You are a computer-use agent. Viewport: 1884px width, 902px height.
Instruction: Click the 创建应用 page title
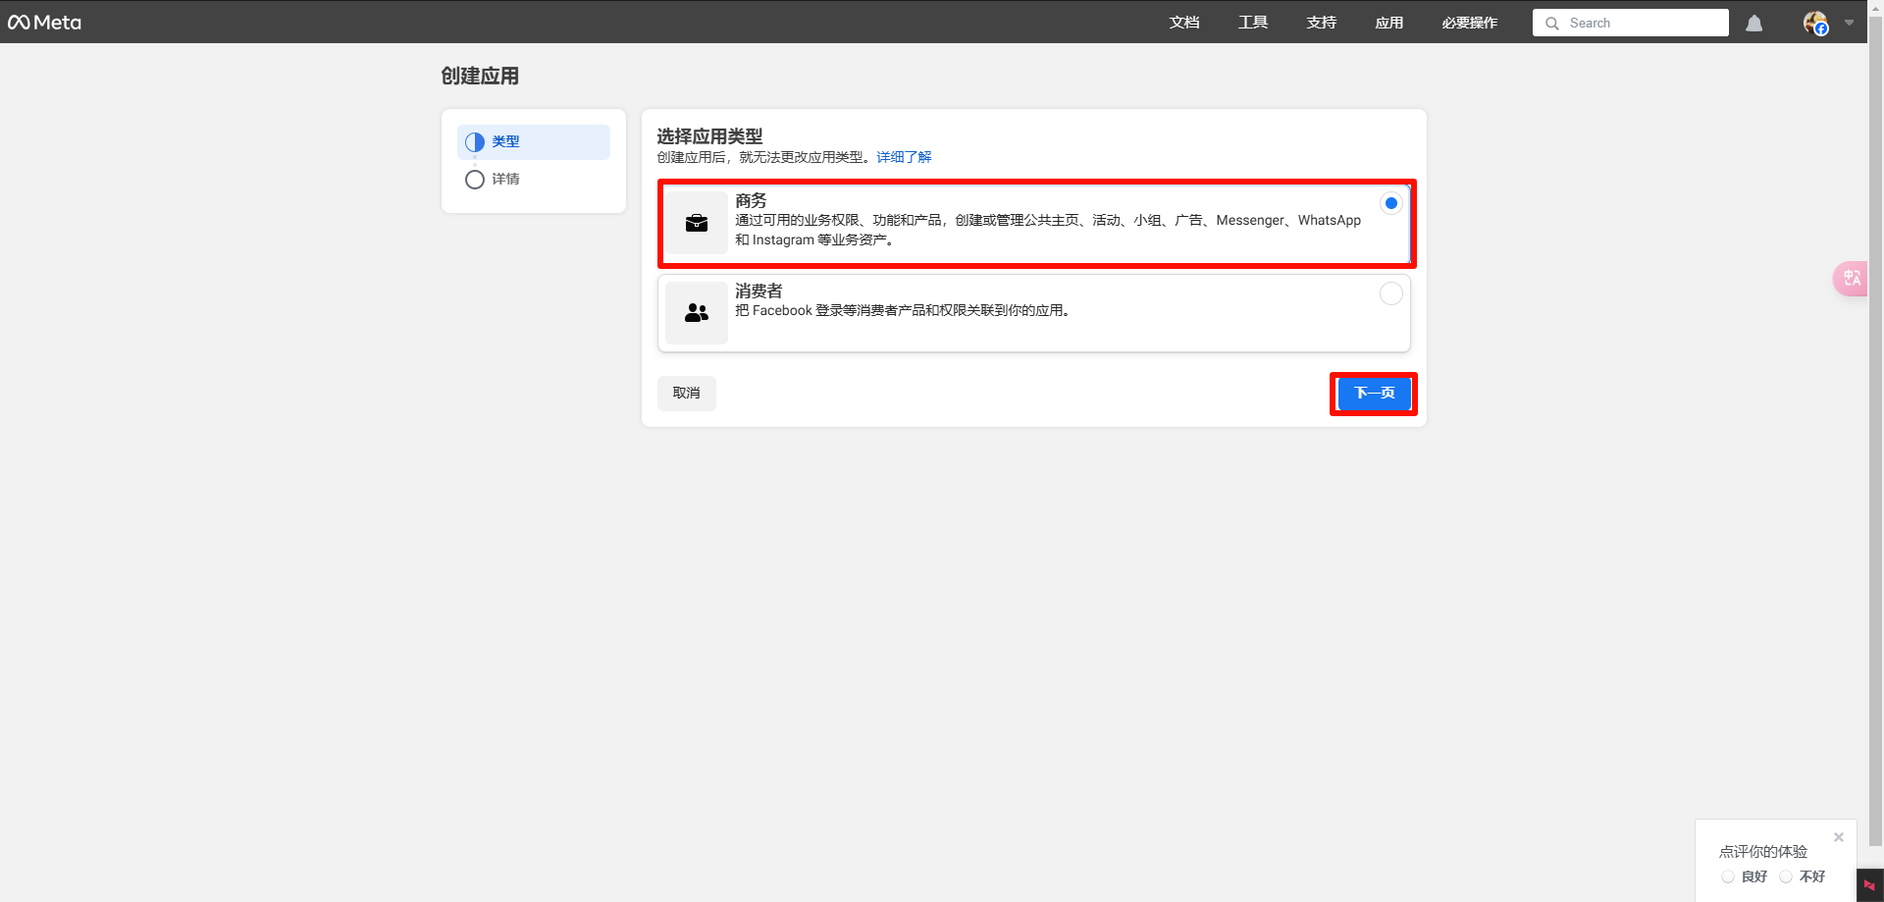point(480,76)
